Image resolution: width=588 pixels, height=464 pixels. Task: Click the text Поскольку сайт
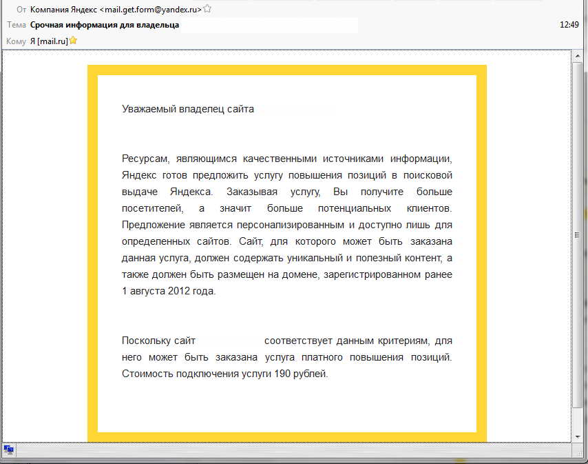tap(158, 341)
